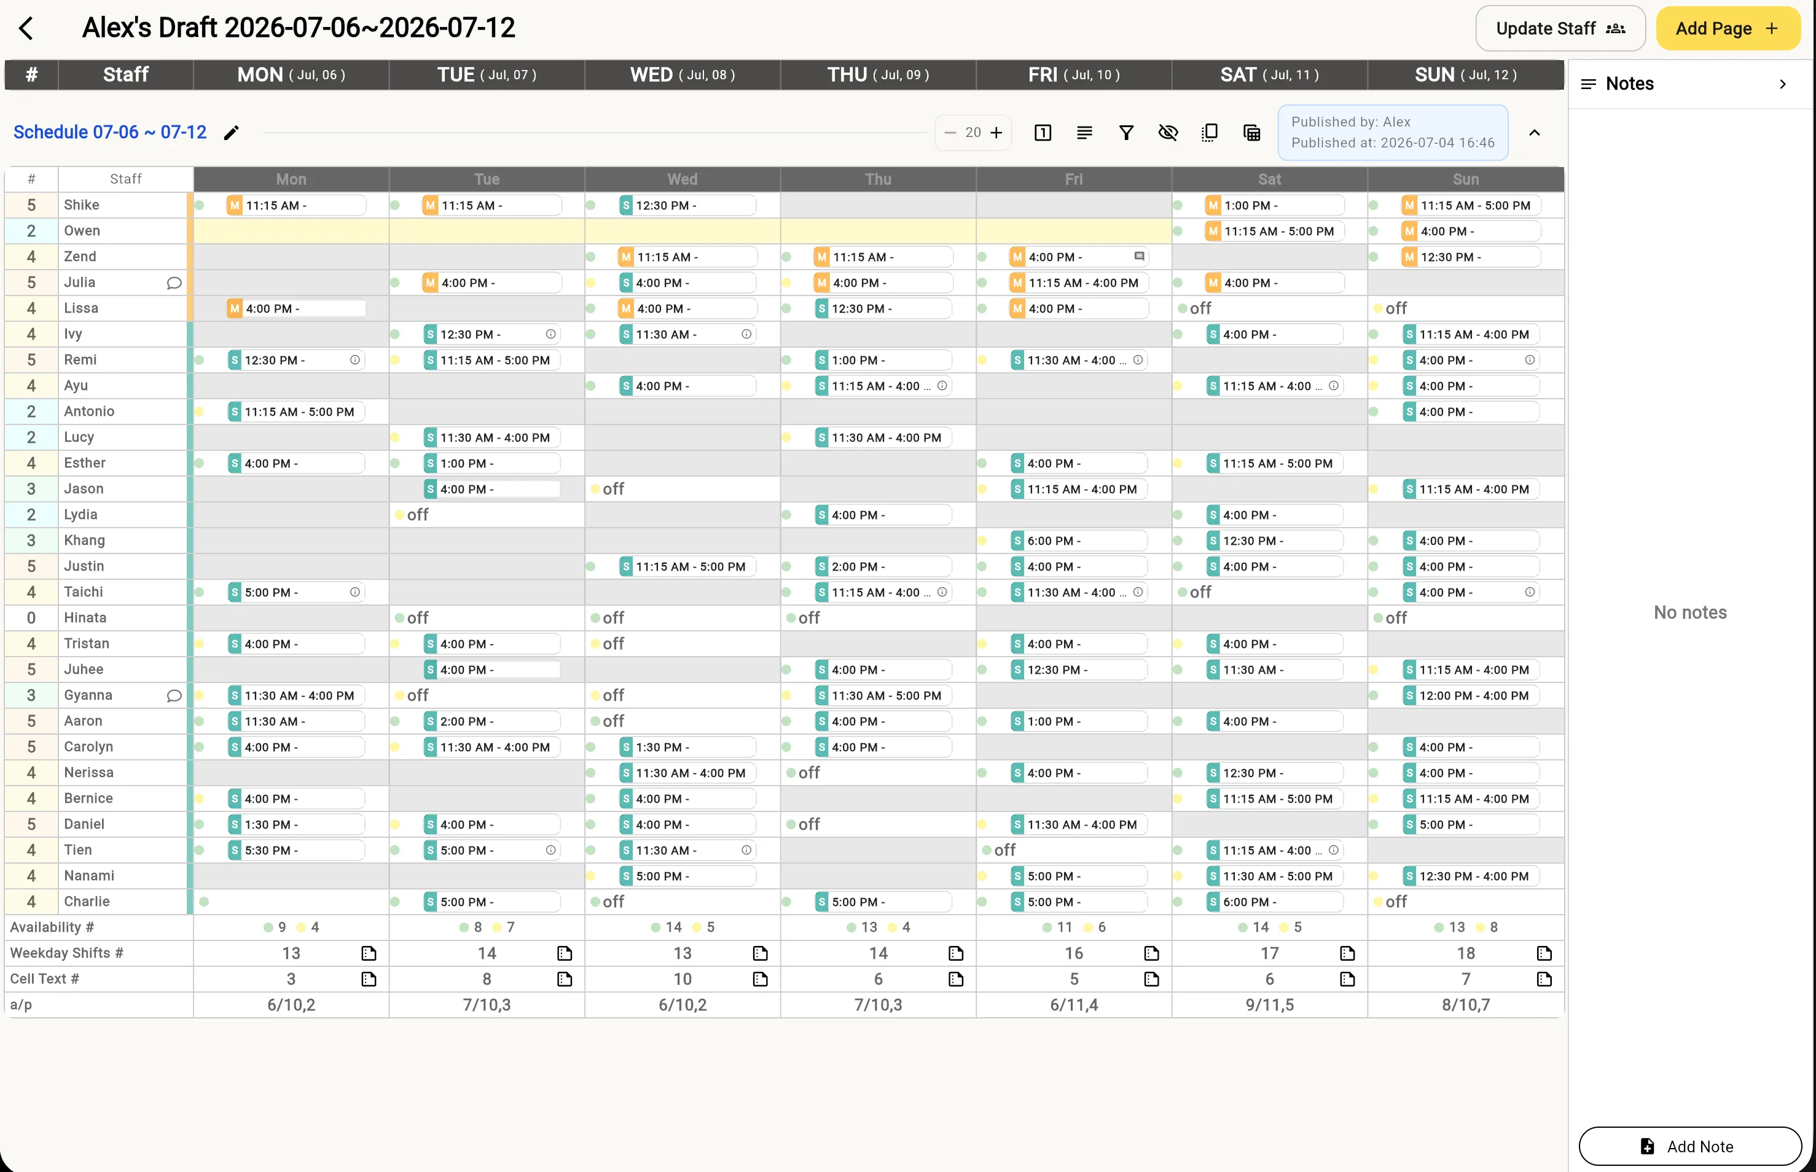Click the Add Page button
This screenshot has height=1172, width=1816.
point(1728,29)
